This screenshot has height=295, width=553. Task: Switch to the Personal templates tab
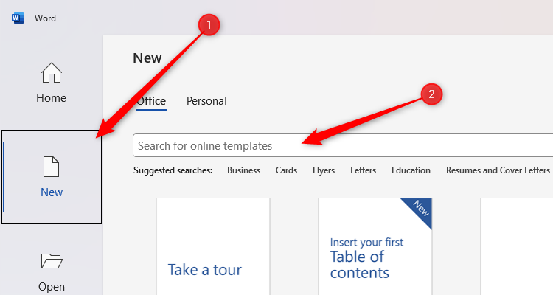click(206, 101)
